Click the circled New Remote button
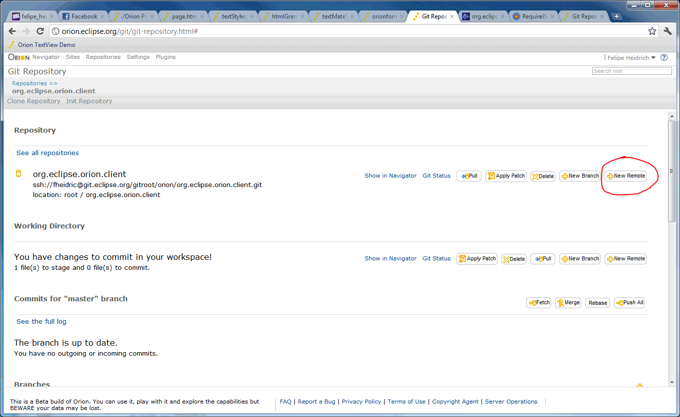Screen dimensions: 680x417 click(626, 176)
